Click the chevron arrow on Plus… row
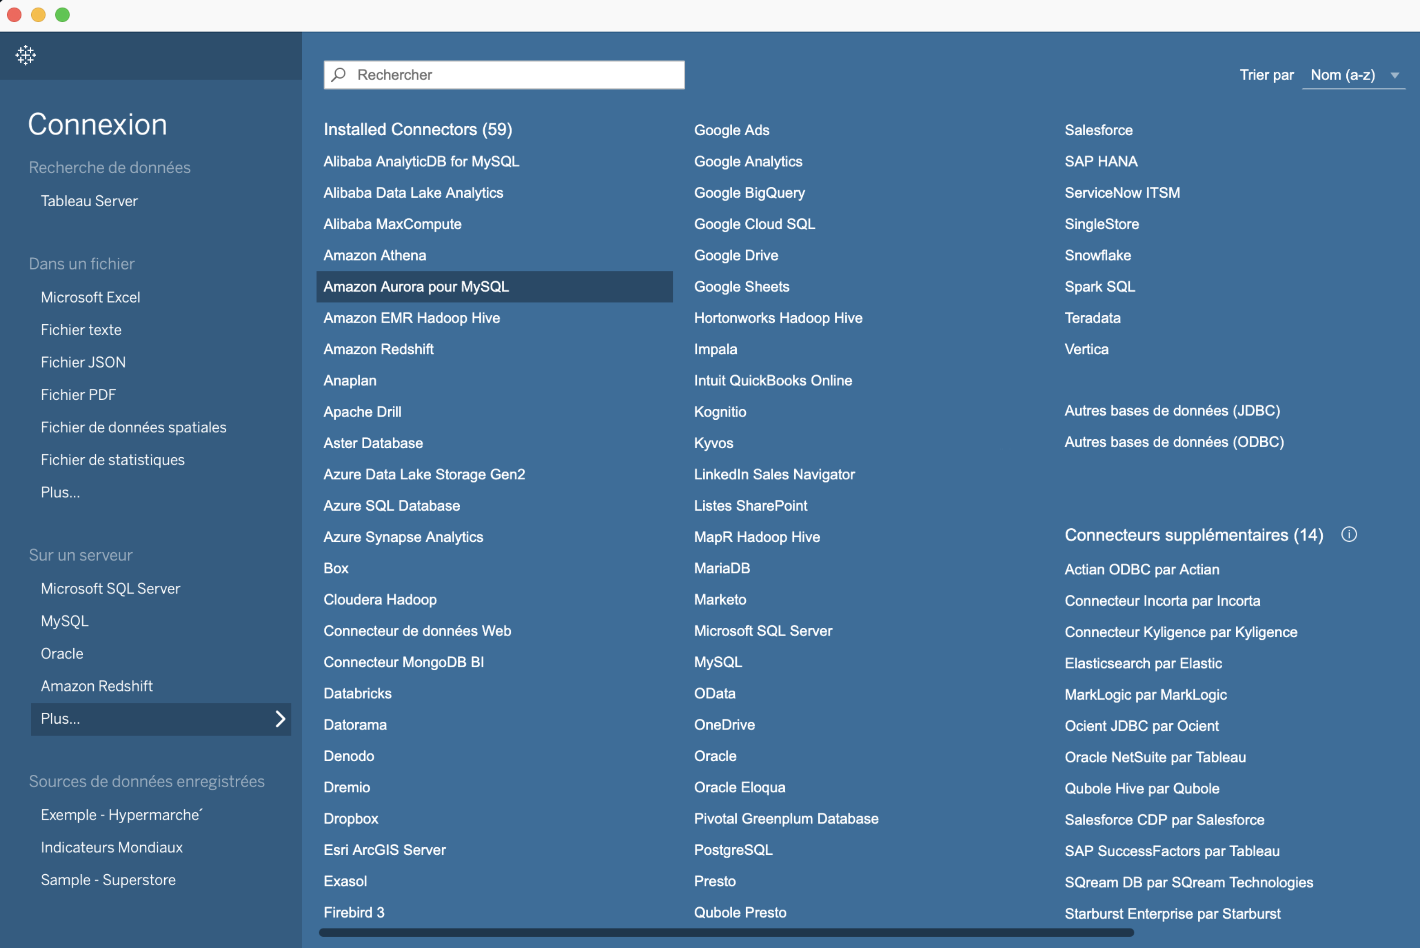 280,719
